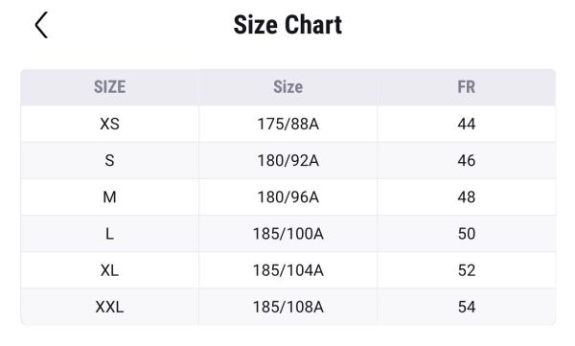Select the XXL size cell

click(109, 307)
